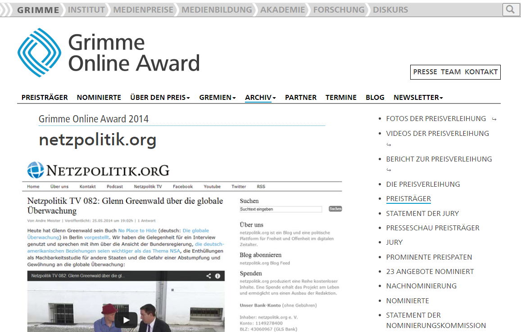Switch to the Institut top tab
This screenshot has height=332, width=521.
click(x=86, y=10)
